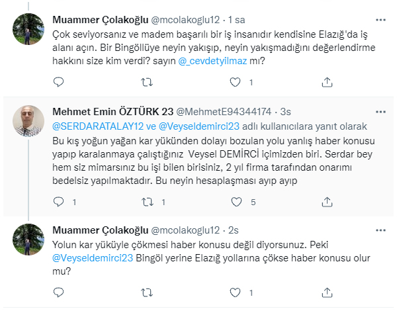Share the first tweet in thread
This screenshot has width=397, height=311.
327,82
